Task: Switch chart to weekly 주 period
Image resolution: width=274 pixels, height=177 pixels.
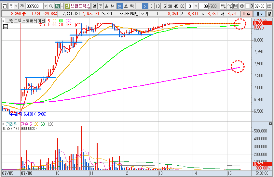Action: pyautogui.click(x=101, y=6)
